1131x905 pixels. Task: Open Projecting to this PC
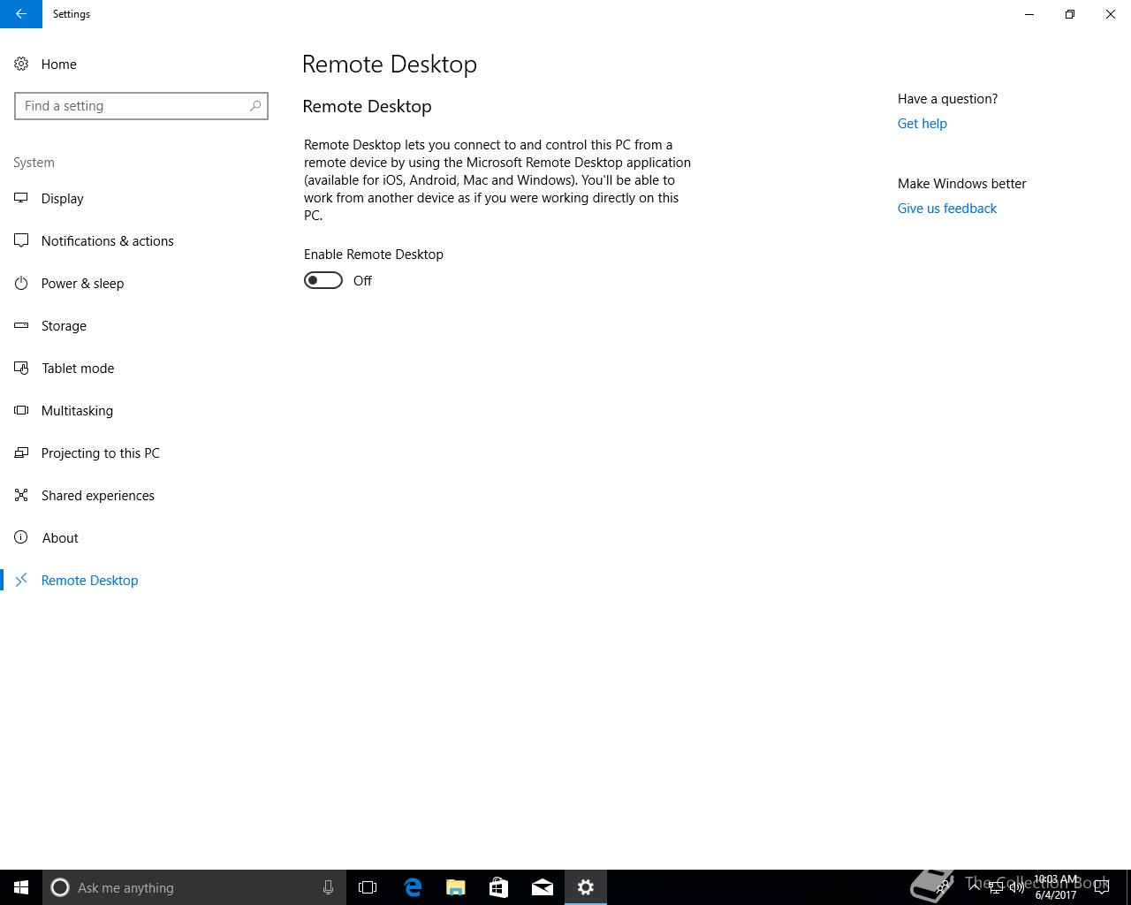(x=87, y=452)
